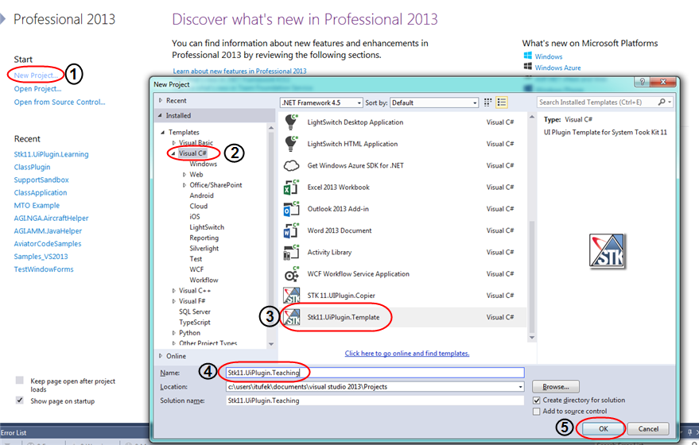Choose the Get Windows Azure SDK cloud icon

point(291,165)
